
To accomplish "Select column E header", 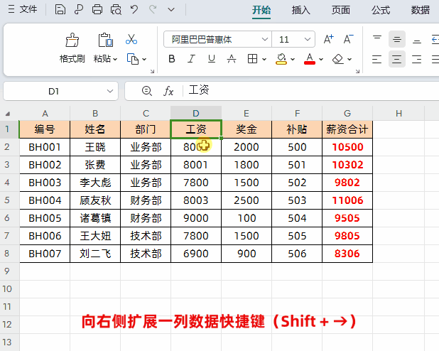I will pyautogui.click(x=246, y=114).
